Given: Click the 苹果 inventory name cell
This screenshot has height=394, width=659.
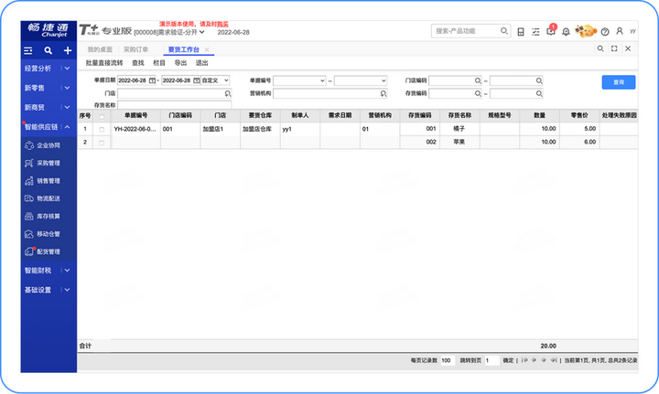Looking at the screenshot, I should point(459,143).
